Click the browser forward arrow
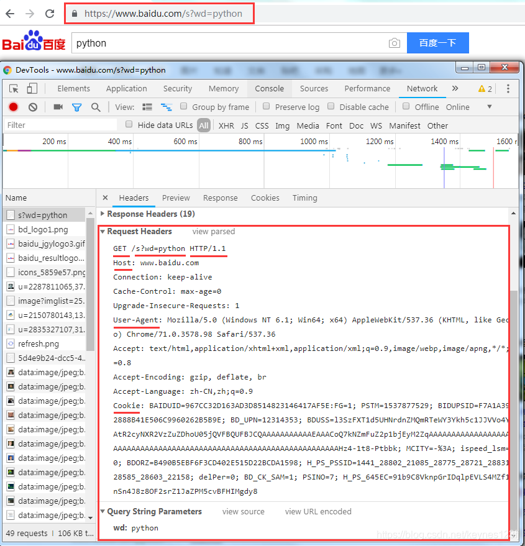 pos(30,14)
